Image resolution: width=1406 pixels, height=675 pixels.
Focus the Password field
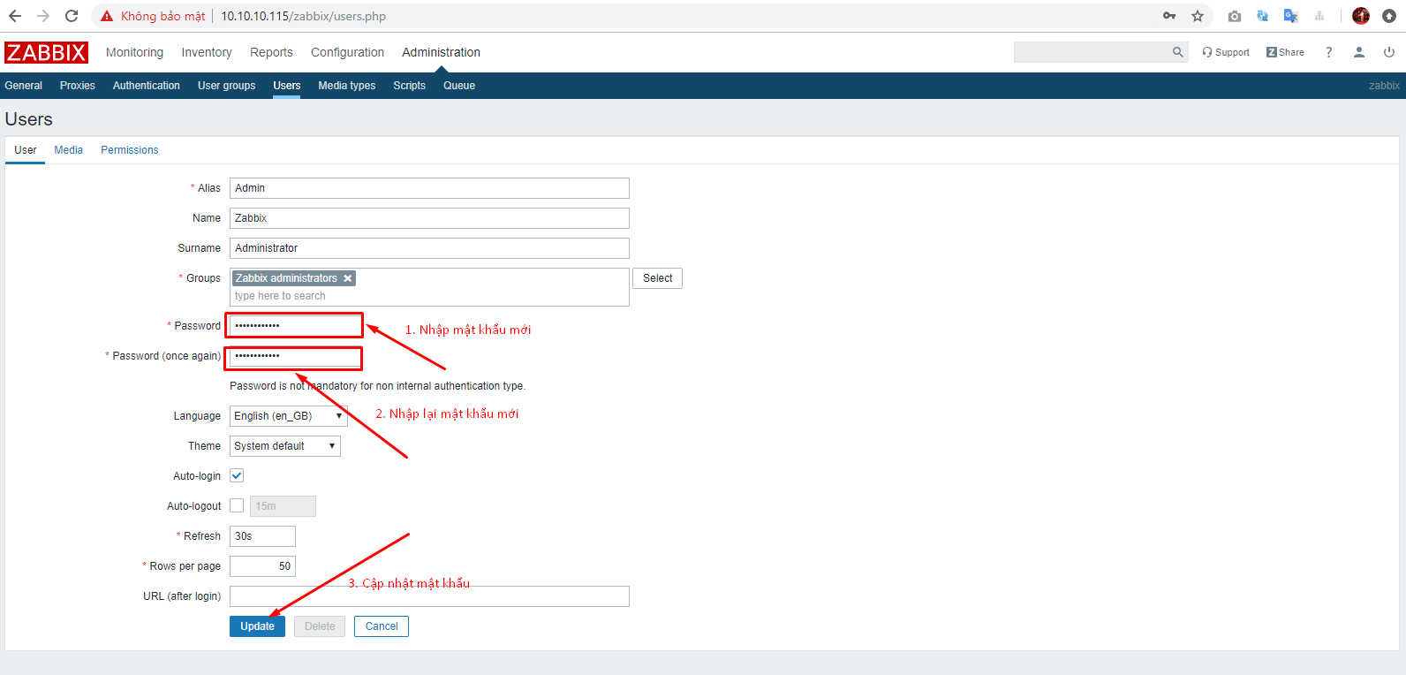[x=295, y=326]
